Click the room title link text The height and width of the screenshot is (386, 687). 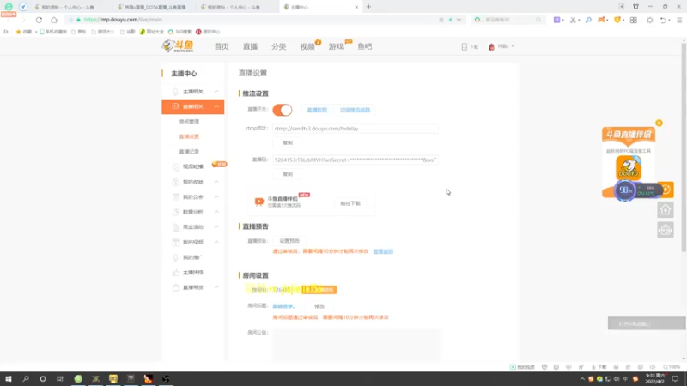[x=283, y=306]
